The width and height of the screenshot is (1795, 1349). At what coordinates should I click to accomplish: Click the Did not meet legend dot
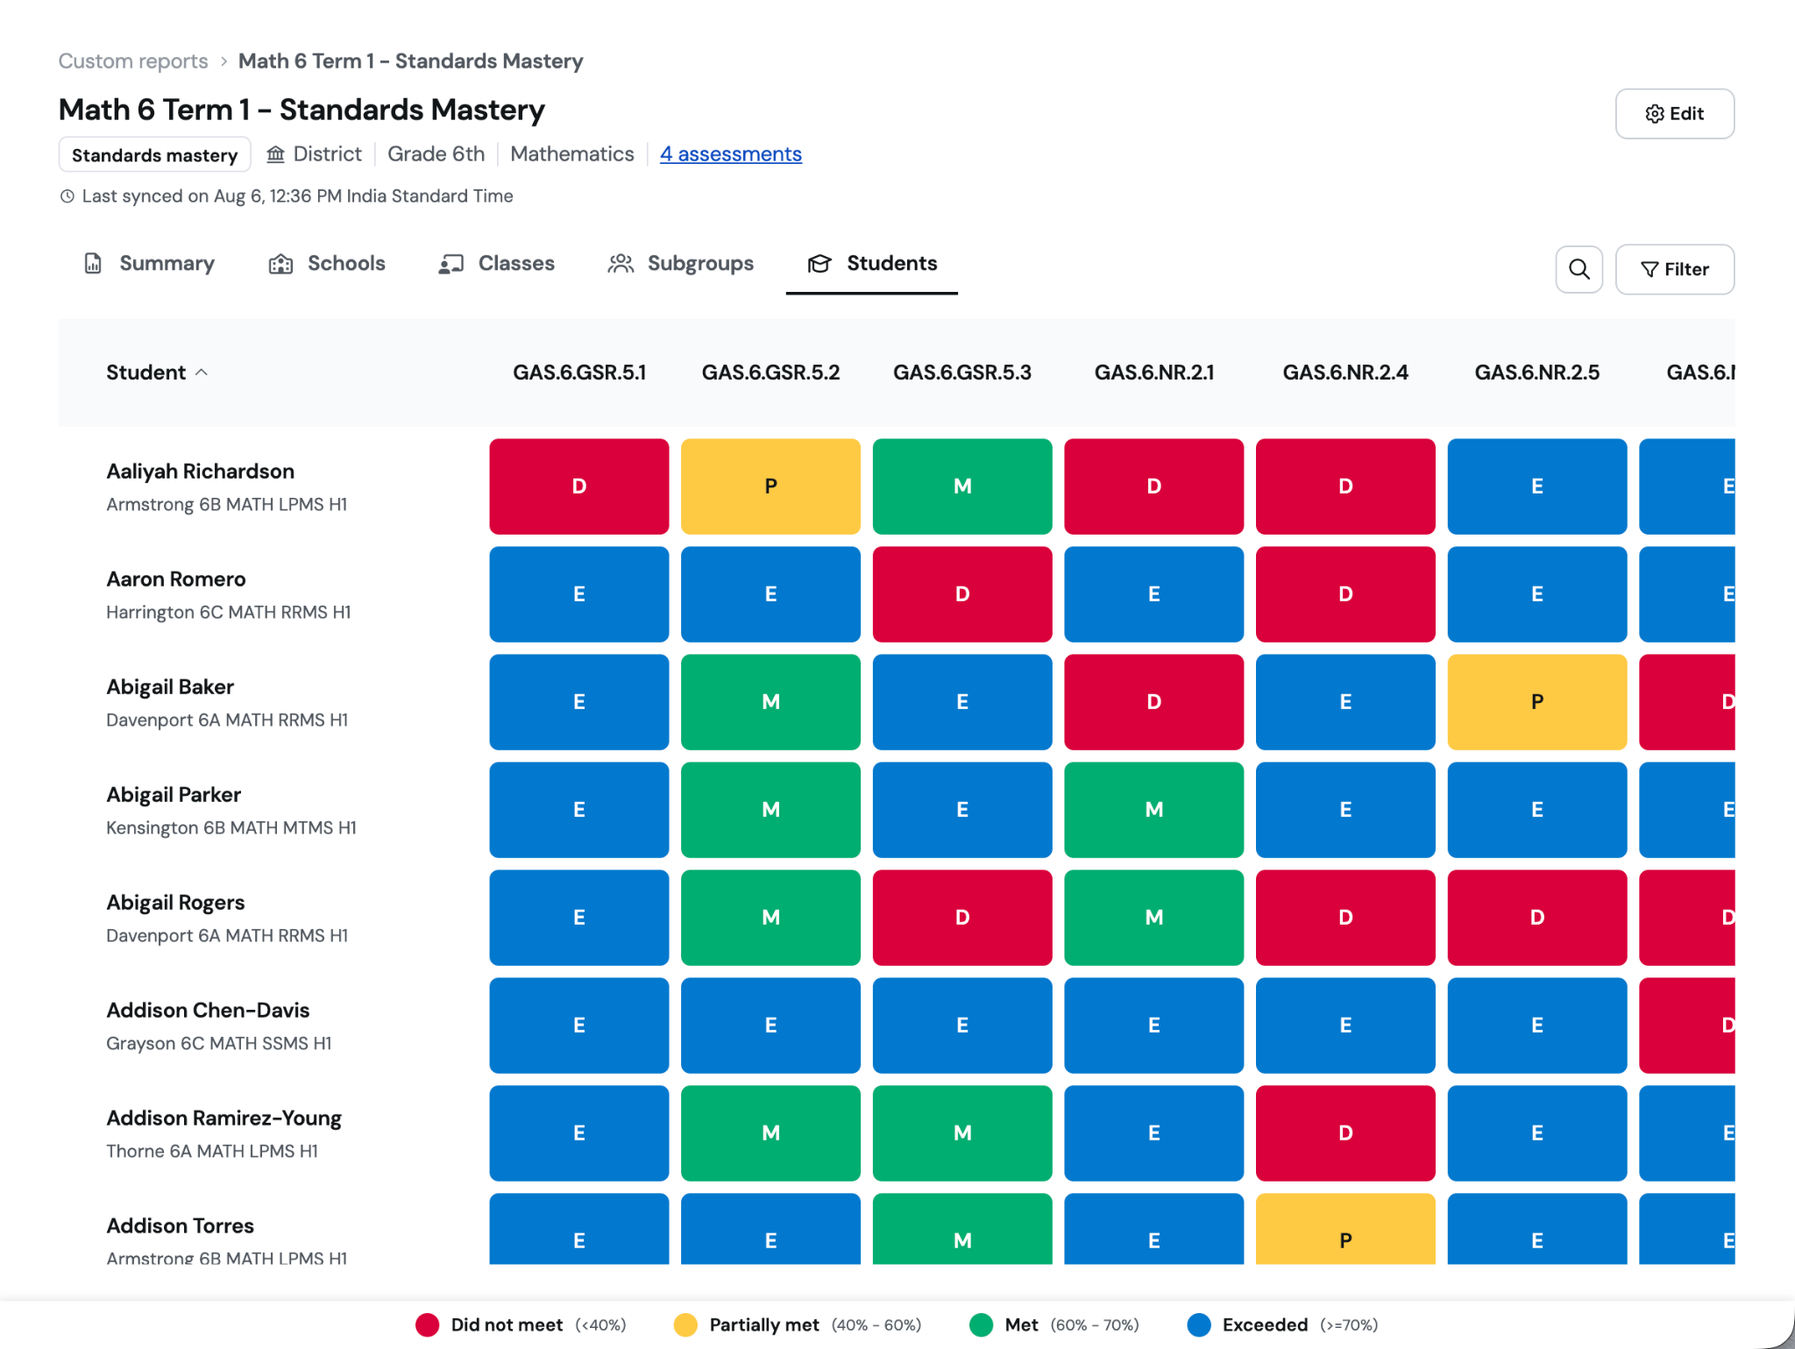428,1324
